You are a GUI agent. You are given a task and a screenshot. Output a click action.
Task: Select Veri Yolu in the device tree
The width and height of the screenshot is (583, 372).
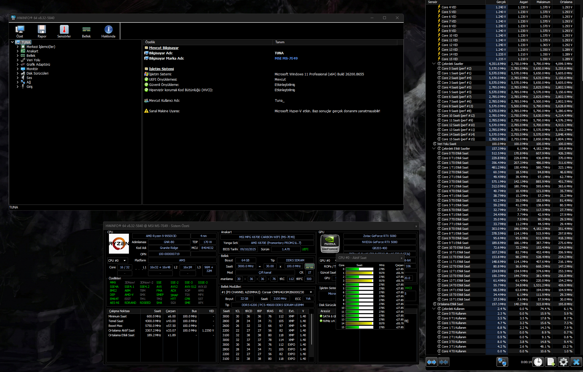pyautogui.click(x=33, y=60)
